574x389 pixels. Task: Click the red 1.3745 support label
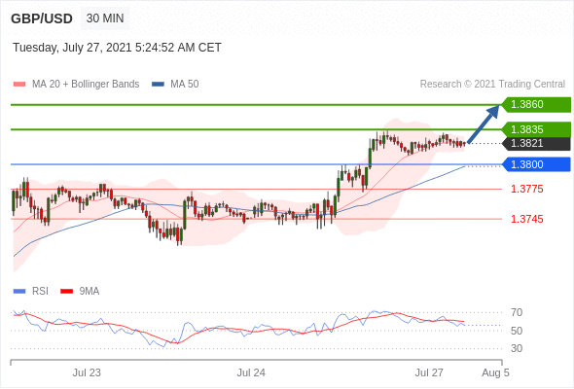(527, 219)
